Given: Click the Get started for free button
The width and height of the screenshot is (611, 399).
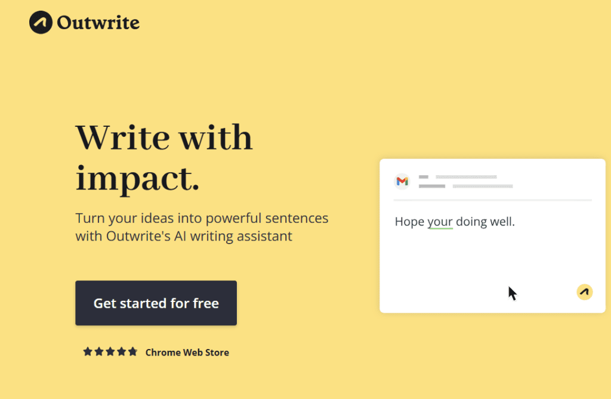Looking at the screenshot, I should point(156,303).
